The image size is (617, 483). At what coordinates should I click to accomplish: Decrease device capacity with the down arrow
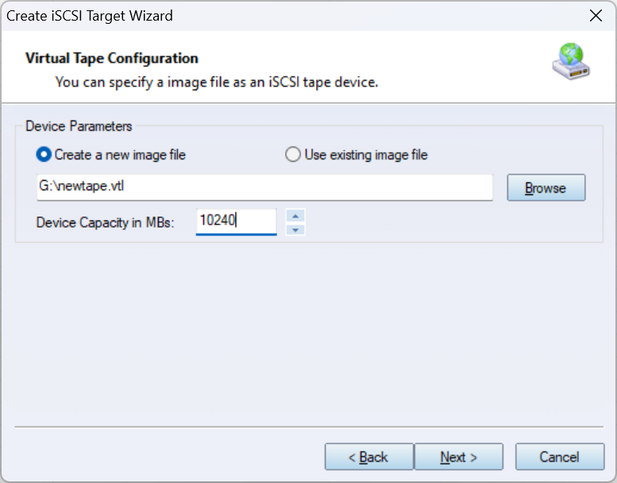click(295, 229)
